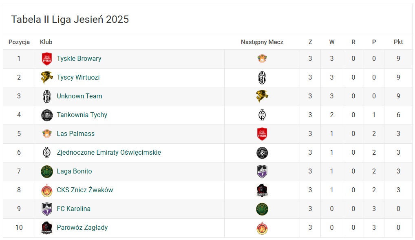Open the Tyskie Browary team link
Screen dimensions: 415x240
(x=79, y=59)
